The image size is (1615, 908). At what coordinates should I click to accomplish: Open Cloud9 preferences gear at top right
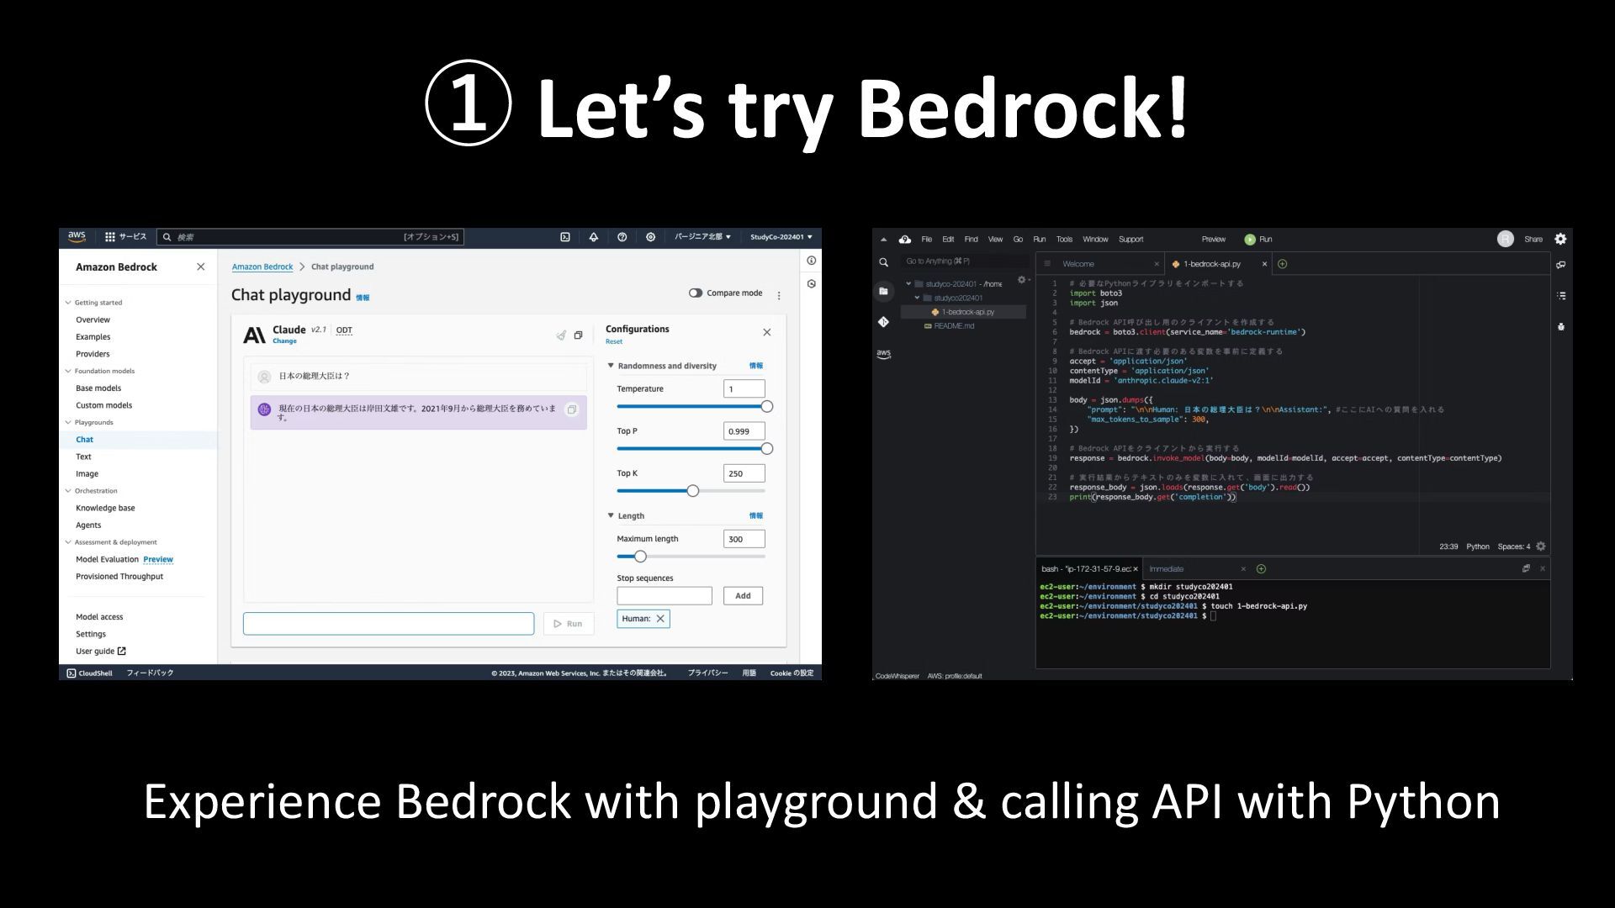[1560, 239]
